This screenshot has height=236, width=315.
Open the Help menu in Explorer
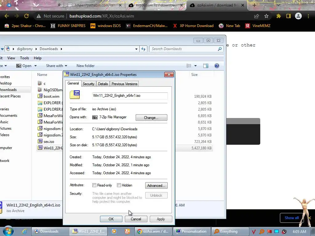(x=38, y=58)
